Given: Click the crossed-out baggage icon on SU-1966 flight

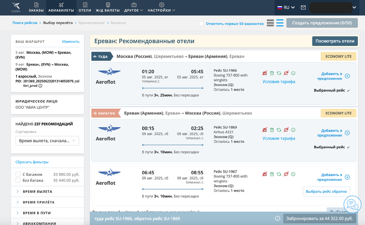Looking at the screenshot, I should pyautogui.click(x=265, y=73).
